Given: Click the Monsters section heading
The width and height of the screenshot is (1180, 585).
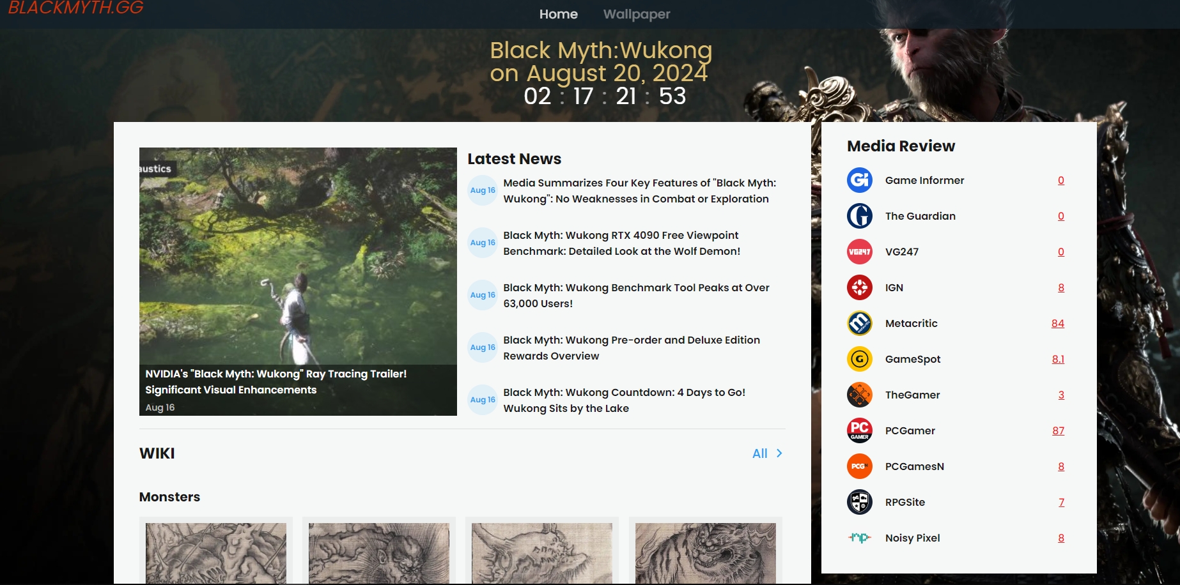Looking at the screenshot, I should pyautogui.click(x=169, y=497).
